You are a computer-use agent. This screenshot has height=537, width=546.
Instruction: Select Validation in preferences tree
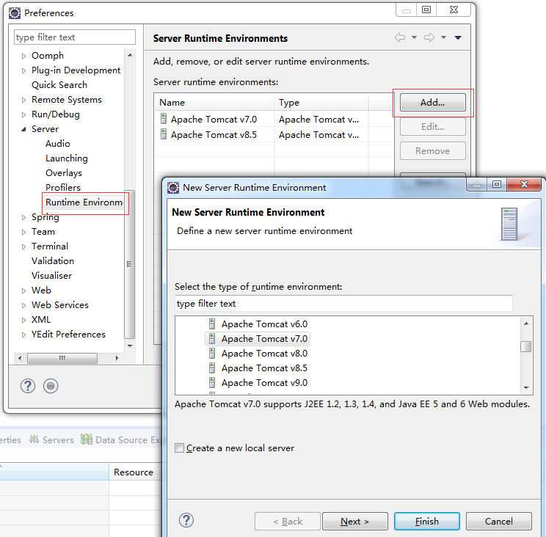(53, 261)
